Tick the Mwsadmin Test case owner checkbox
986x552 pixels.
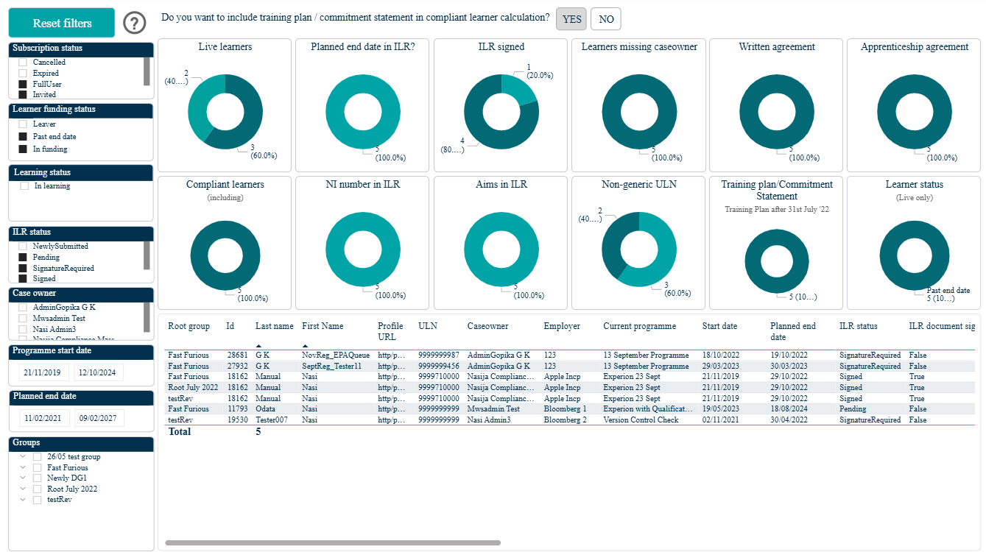point(23,318)
